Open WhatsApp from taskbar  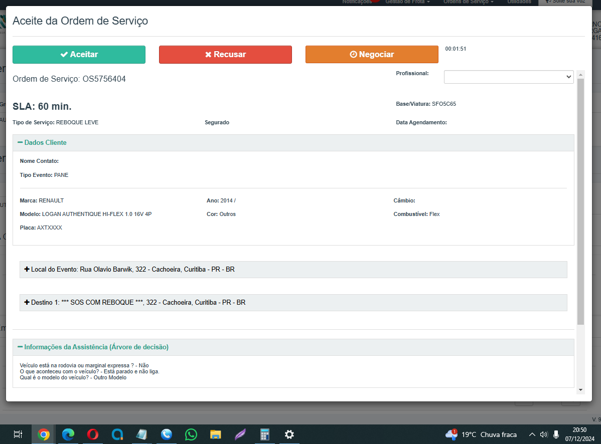[191, 434]
